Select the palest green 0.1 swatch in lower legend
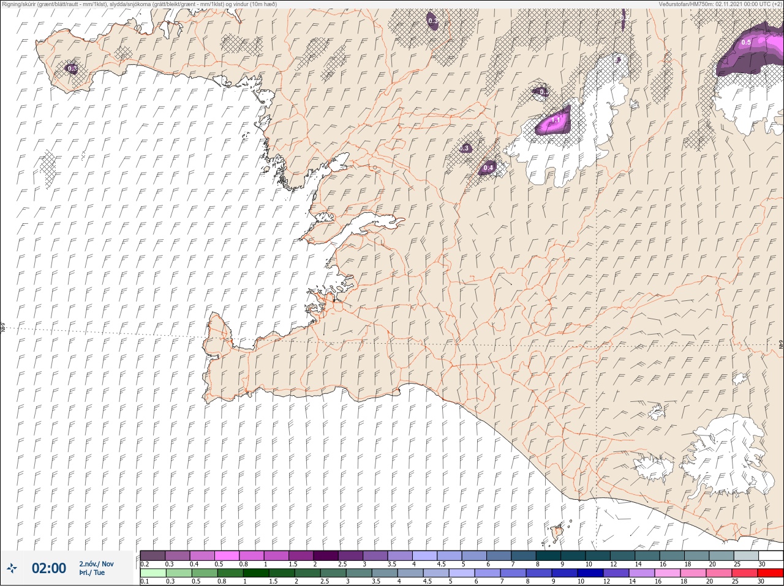This screenshot has width=784, height=586. pos(153,573)
